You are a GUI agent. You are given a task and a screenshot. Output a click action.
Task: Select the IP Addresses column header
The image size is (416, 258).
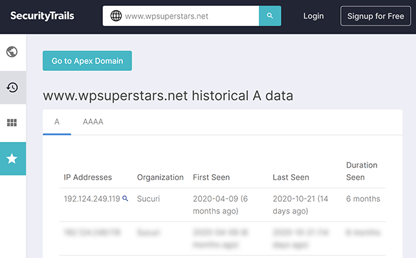coord(88,177)
